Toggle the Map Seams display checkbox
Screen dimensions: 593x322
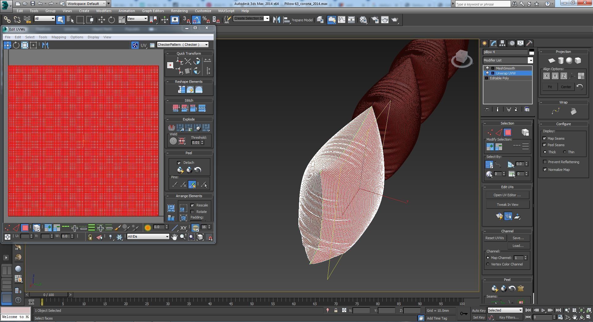click(x=545, y=138)
